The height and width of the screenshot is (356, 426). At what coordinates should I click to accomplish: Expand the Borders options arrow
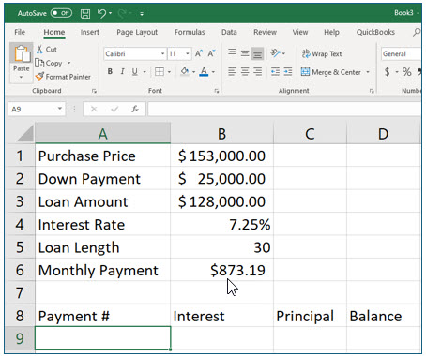pos(169,72)
